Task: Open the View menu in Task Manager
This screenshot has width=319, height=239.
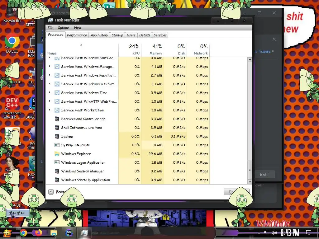Action: pos(78,28)
